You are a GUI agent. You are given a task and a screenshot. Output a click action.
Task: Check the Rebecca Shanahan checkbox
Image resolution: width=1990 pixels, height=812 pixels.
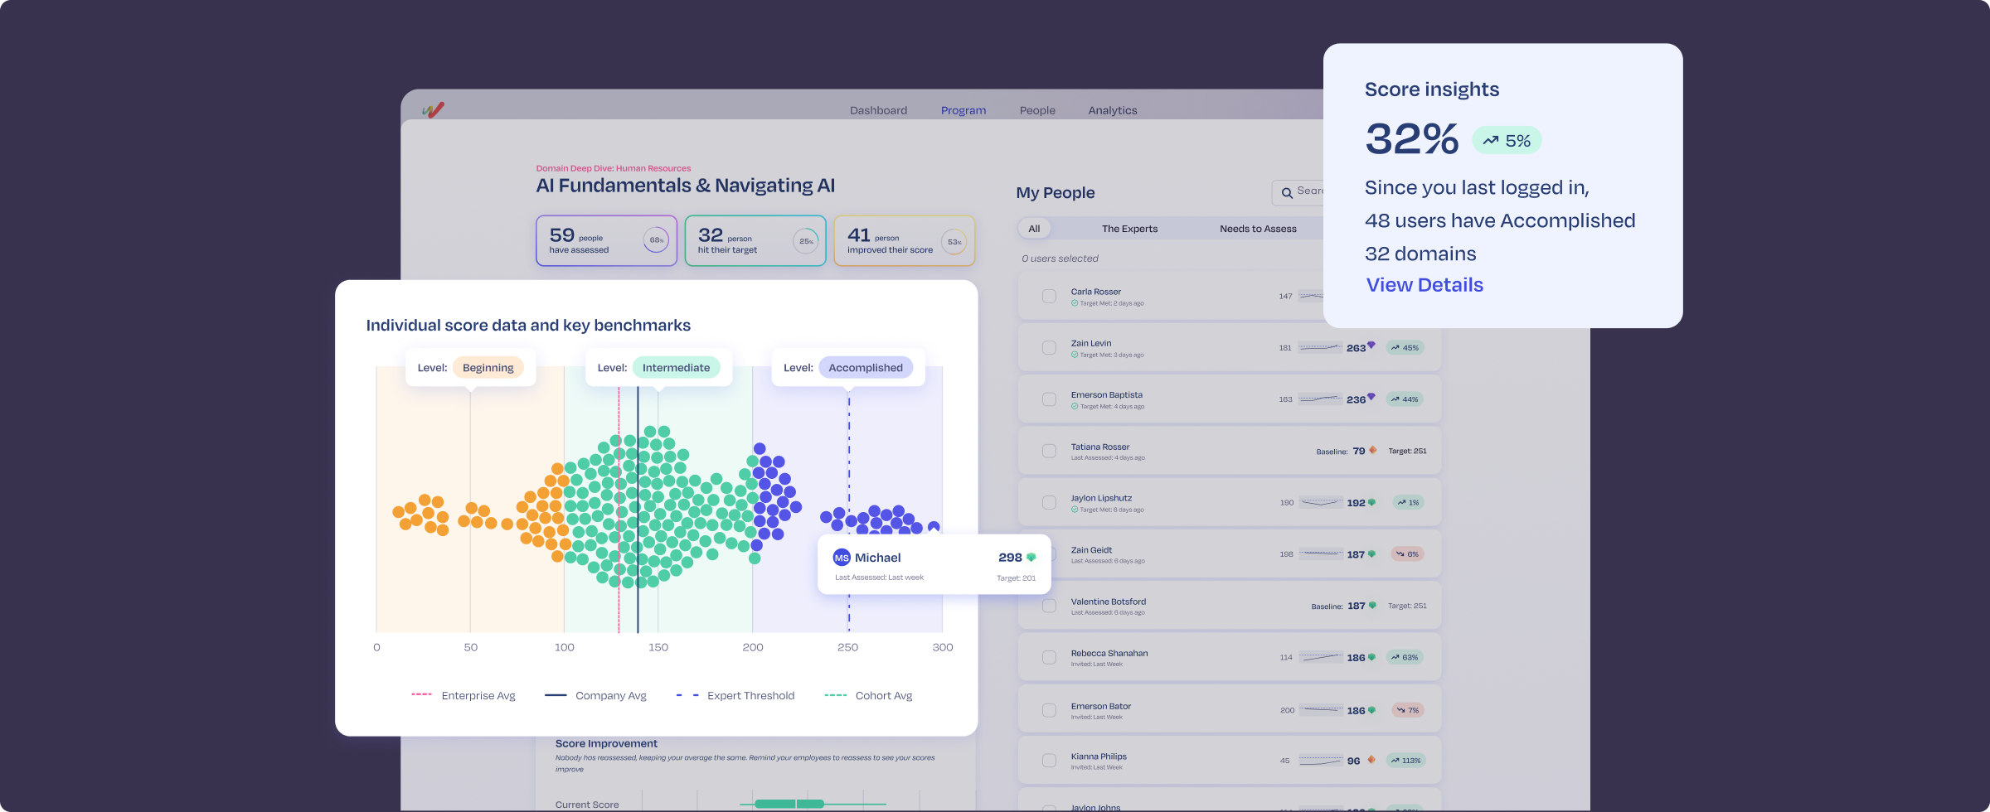(x=1049, y=658)
